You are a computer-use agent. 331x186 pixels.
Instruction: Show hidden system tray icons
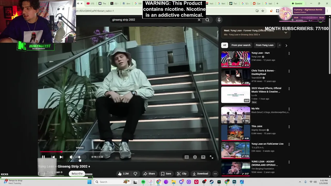tap(300, 182)
